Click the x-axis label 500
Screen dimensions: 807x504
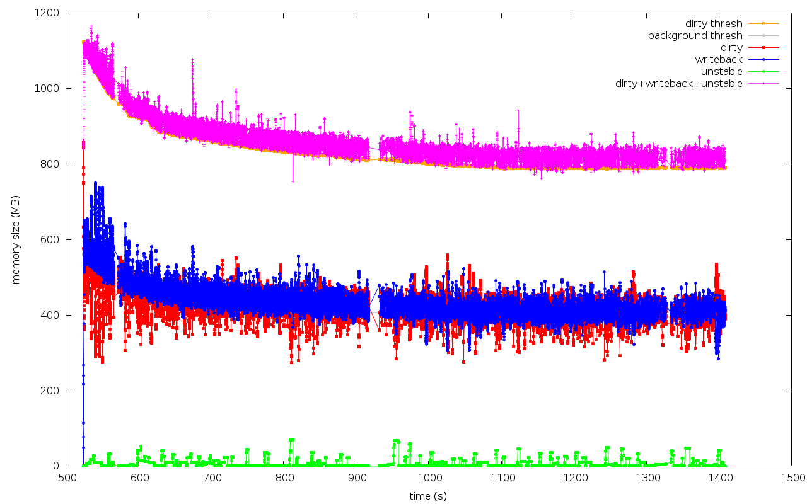click(67, 478)
